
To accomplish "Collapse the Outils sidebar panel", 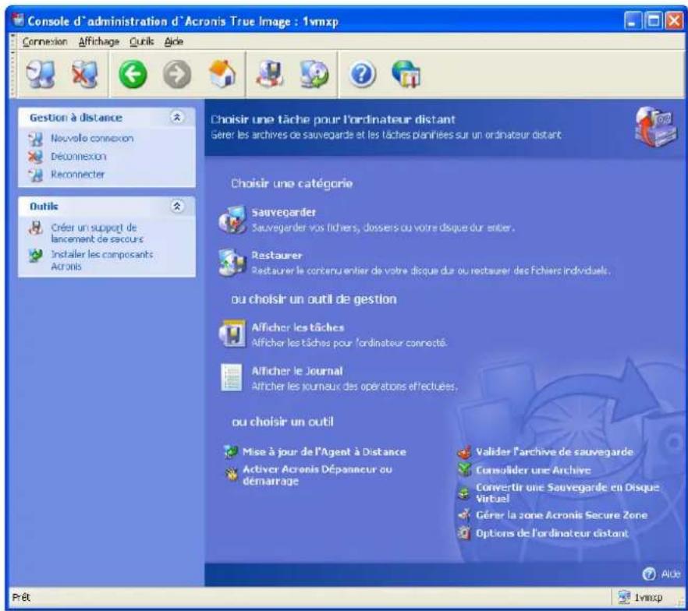I will [177, 206].
